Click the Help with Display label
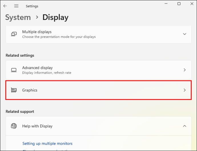 37,126
